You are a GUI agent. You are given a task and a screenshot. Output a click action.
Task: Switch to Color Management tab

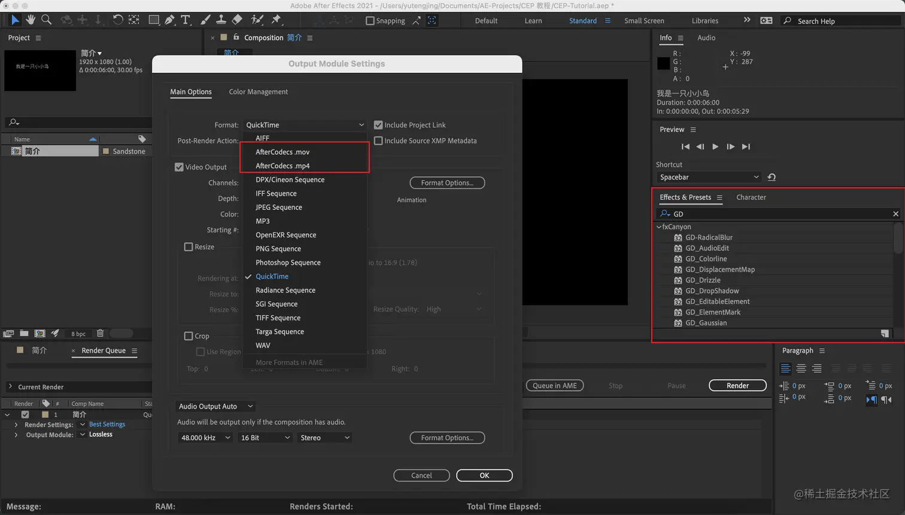[x=258, y=92]
